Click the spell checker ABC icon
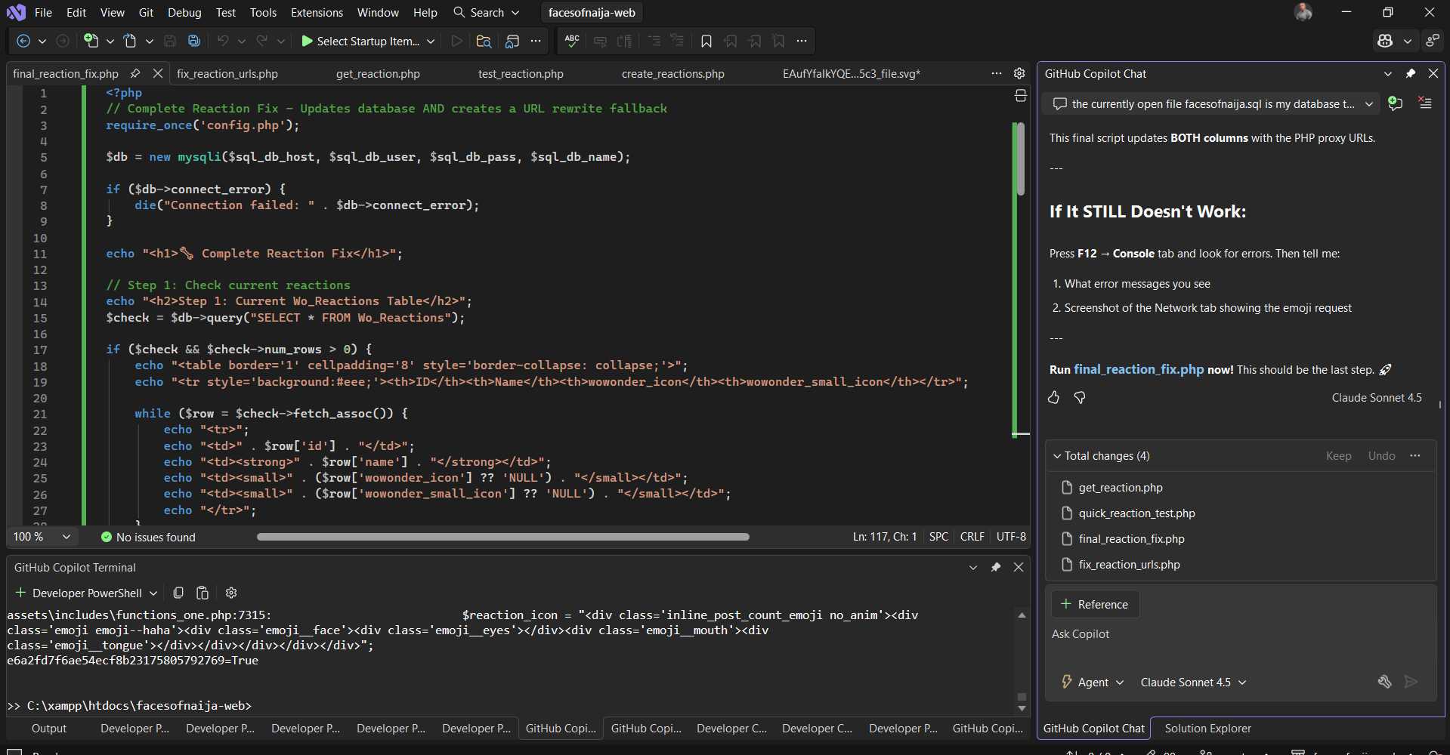 [572, 41]
